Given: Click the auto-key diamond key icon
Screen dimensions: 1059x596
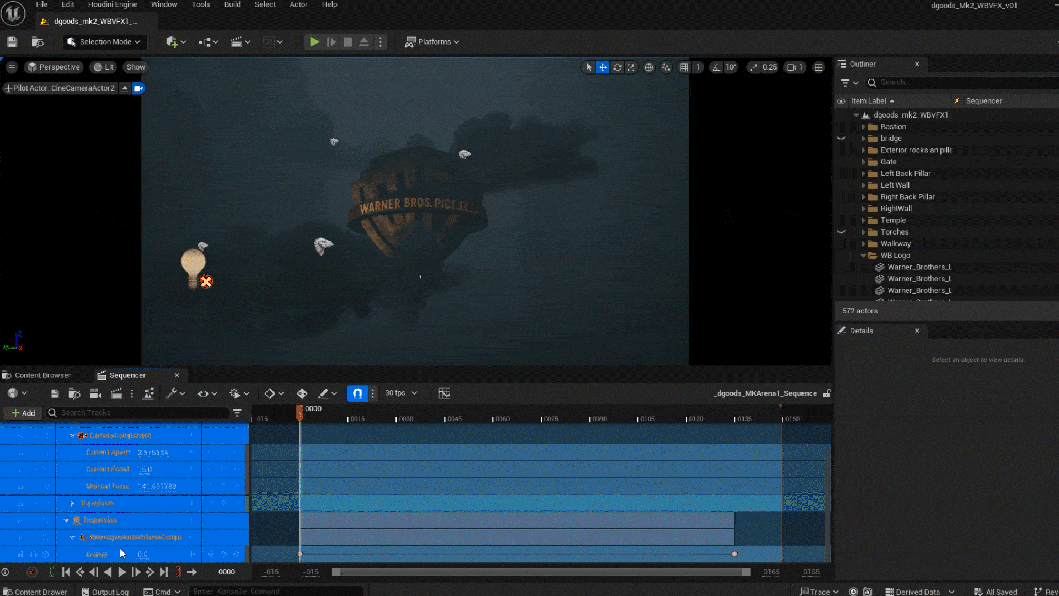Looking at the screenshot, I should click(x=302, y=393).
